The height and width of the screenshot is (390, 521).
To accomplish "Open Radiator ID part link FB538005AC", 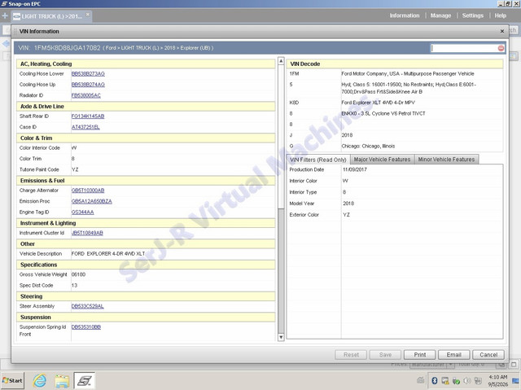I will (86, 95).
